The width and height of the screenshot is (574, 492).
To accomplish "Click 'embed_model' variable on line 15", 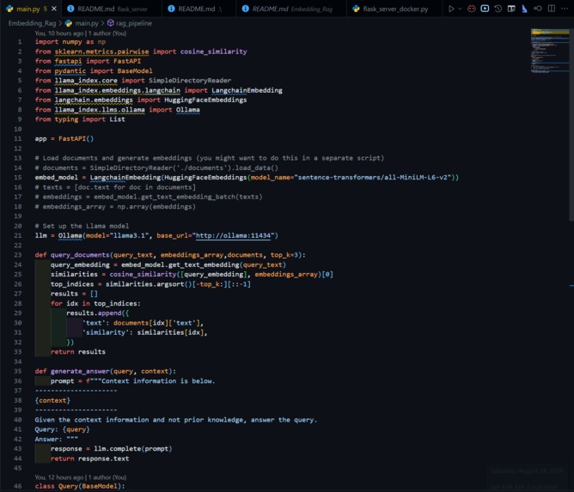I will (x=57, y=178).
